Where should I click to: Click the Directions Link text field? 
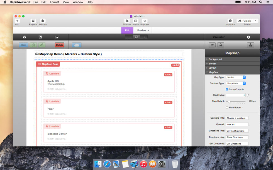pos(237,137)
